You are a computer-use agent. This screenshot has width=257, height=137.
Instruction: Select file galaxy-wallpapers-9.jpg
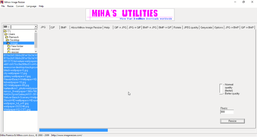coord(20,76)
